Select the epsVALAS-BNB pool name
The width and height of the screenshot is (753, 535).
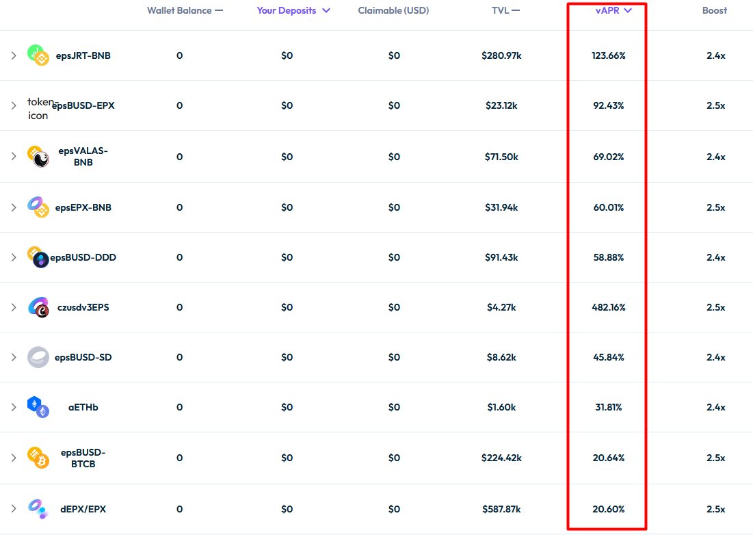(x=83, y=156)
